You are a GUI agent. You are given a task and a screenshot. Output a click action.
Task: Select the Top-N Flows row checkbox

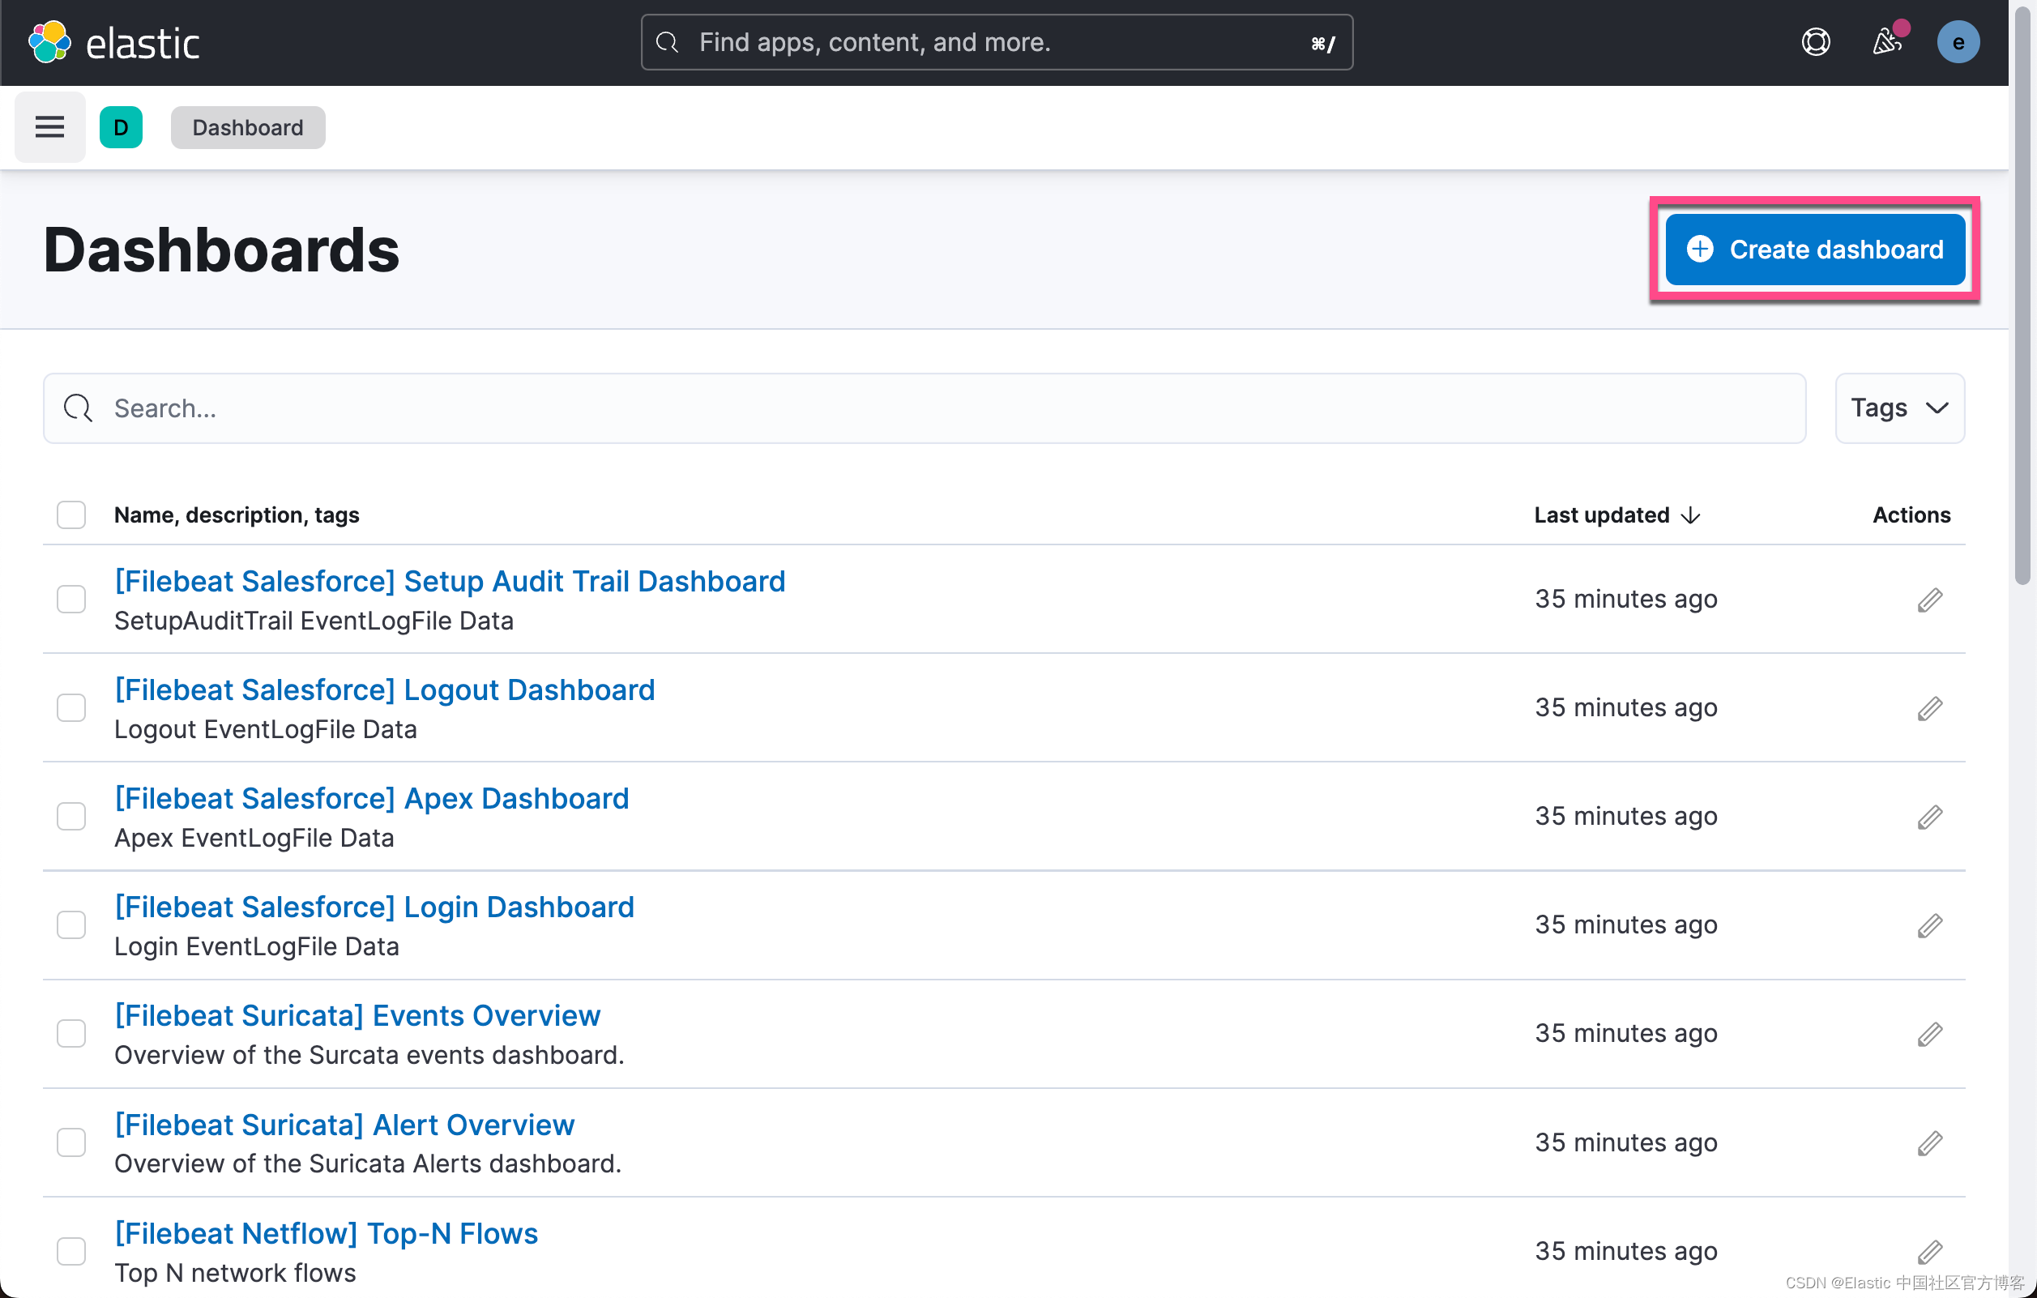(71, 1251)
